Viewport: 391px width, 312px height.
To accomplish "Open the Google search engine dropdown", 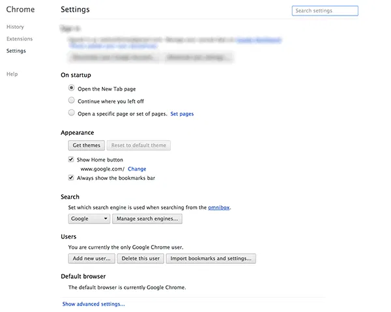I will pos(89,219).
